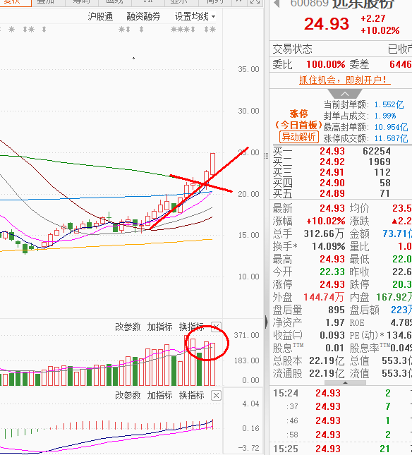The image size is (412, 455).
Task: Click the 异动解析 button
Action: coord(299,137)
